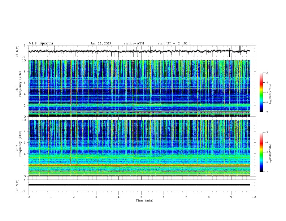Screen dimensions: 286x221
Task: Click time-axis tick label "4"
Action: (118, 197)
